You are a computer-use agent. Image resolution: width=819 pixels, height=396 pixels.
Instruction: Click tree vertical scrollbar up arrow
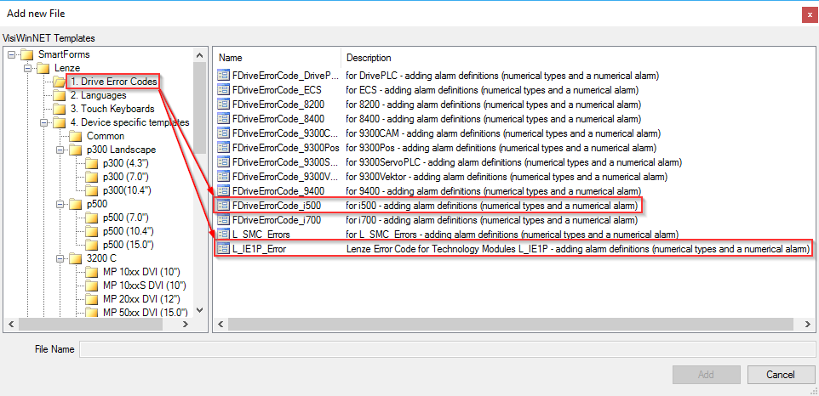pos(199,54)
